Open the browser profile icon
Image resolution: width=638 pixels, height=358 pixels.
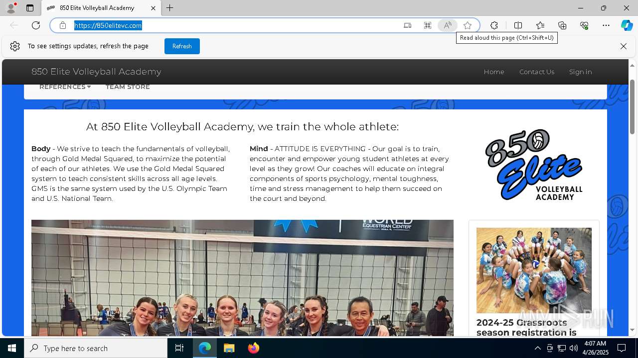click(x=11, y=8)
